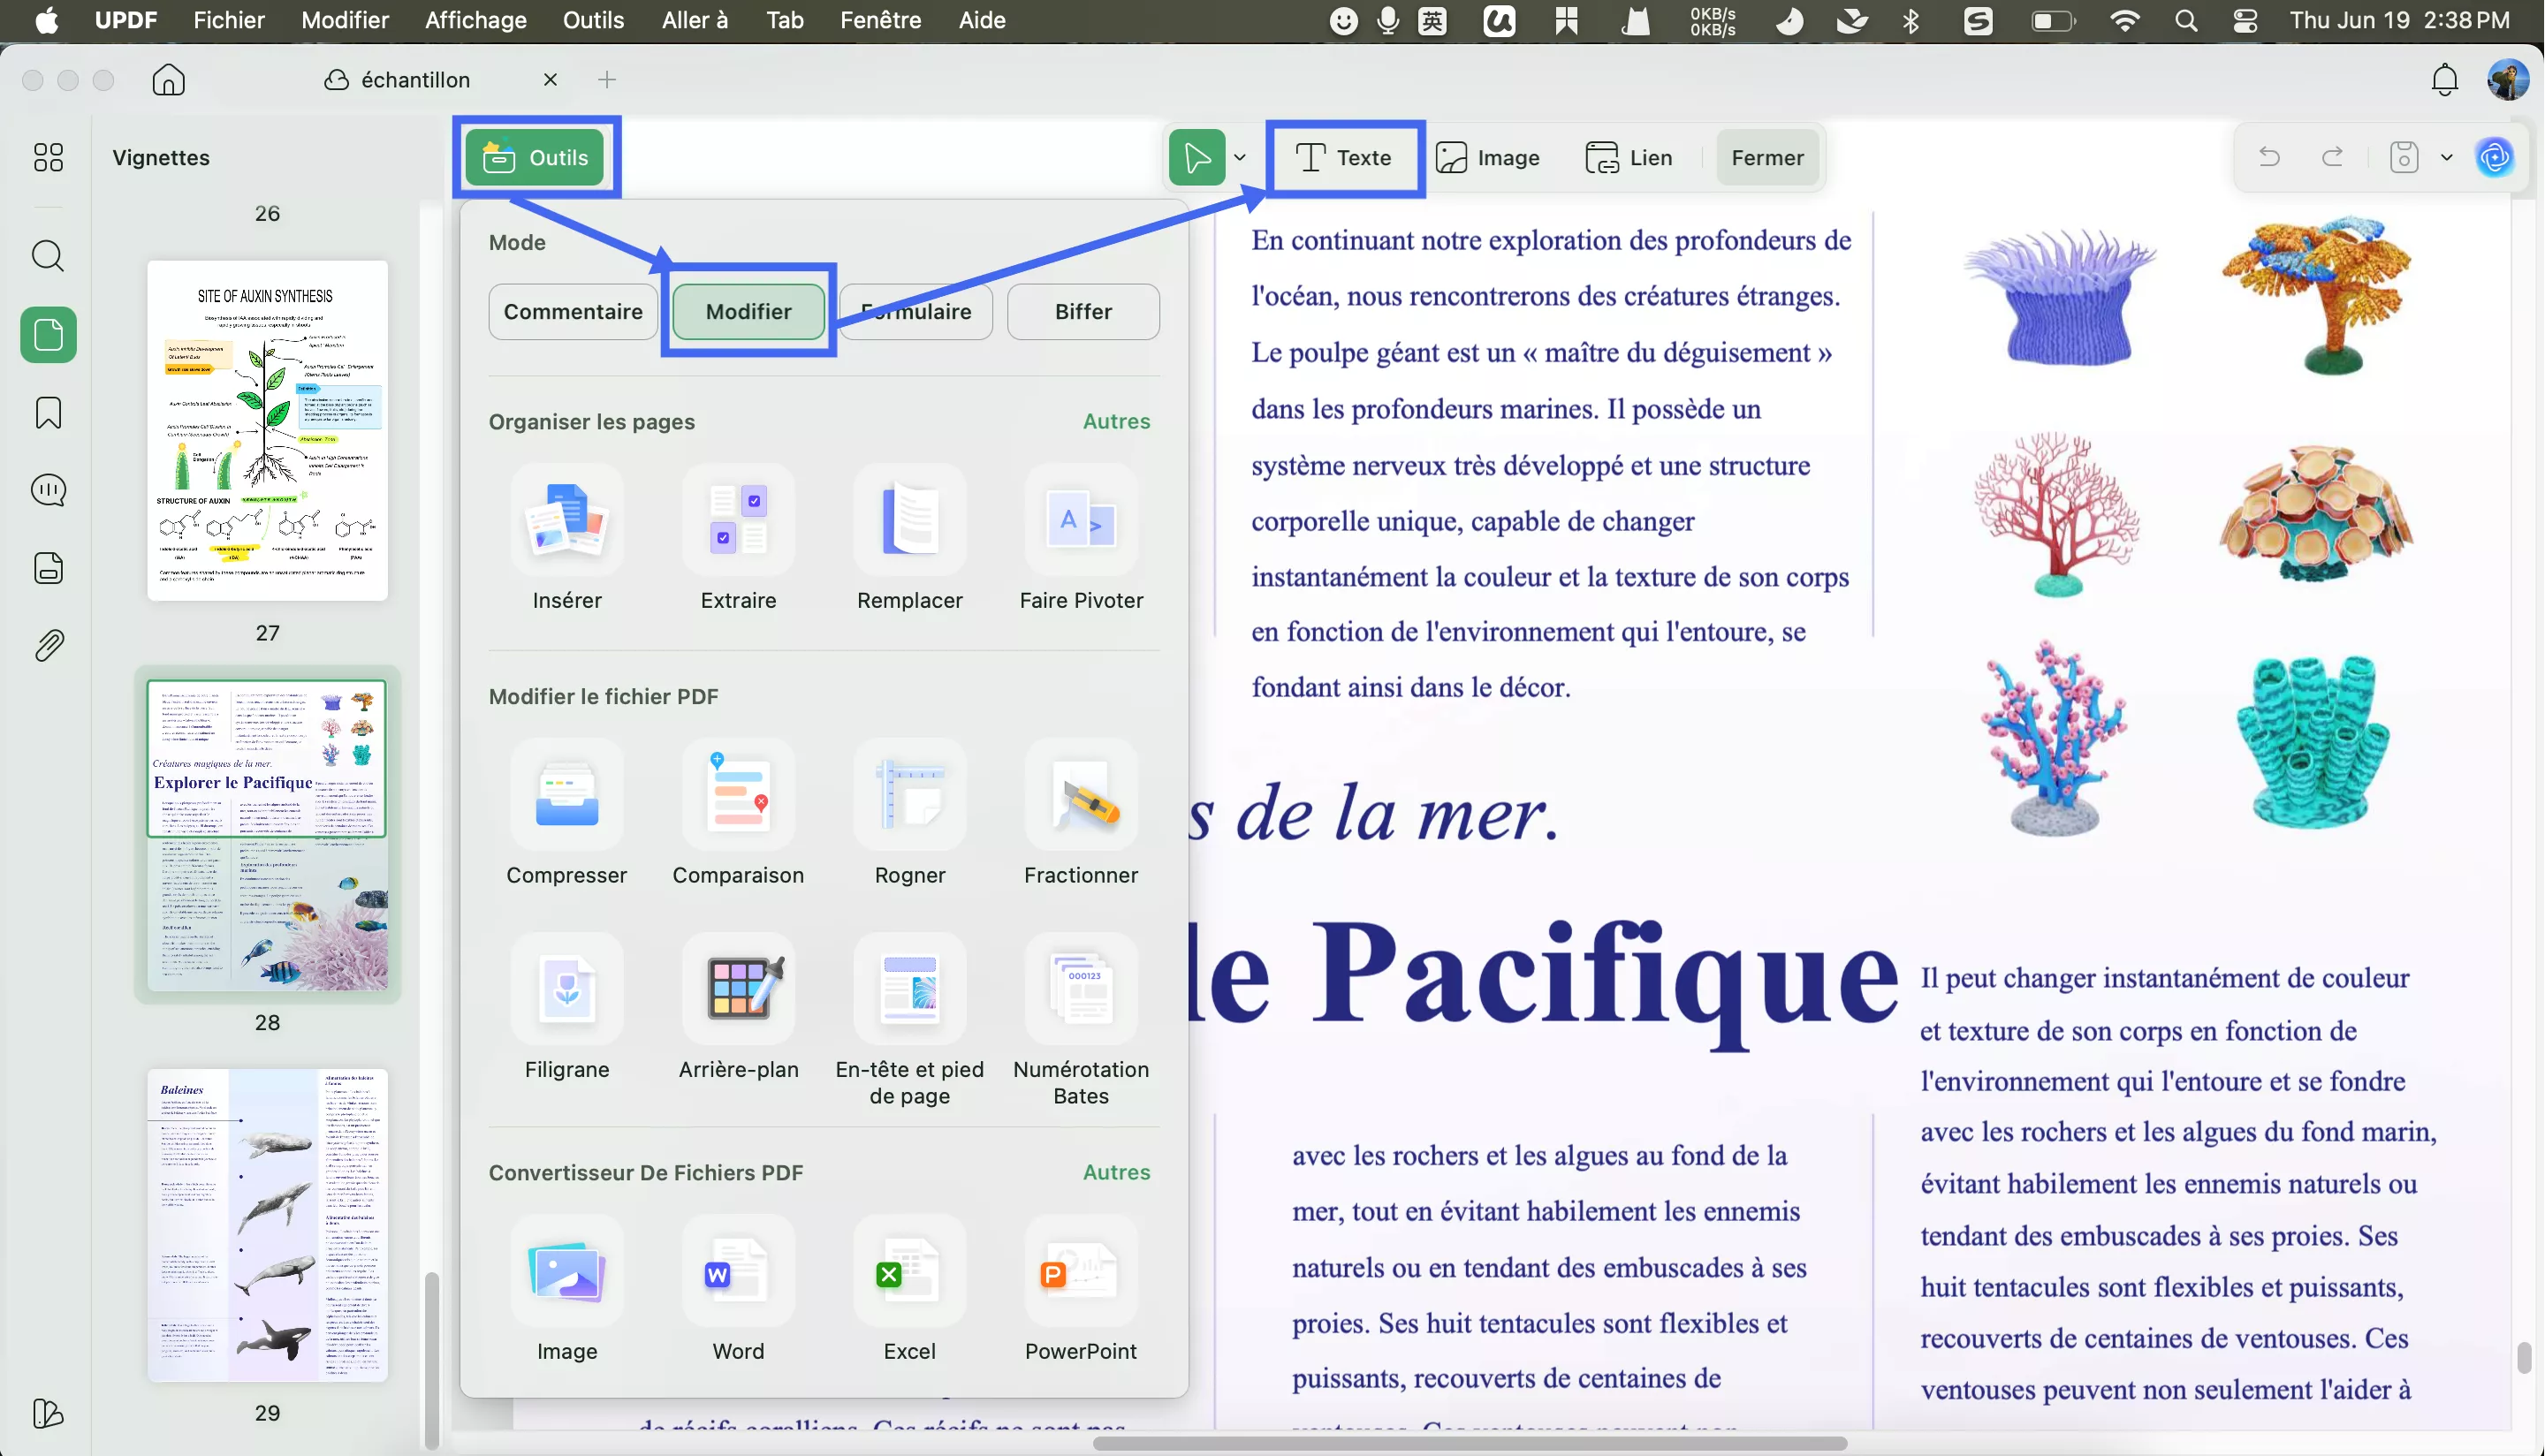Click Autres beside Convertisseur De Fichiers
Image resolution: width=2545 pixels, height=1456 pixels.
point(1116,1172)
